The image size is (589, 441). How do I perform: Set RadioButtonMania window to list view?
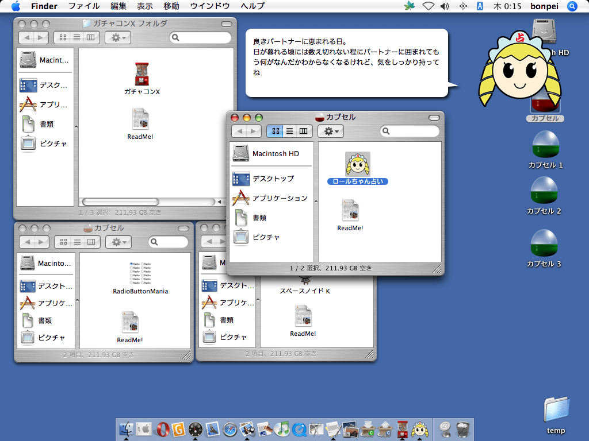pos(78,242)
